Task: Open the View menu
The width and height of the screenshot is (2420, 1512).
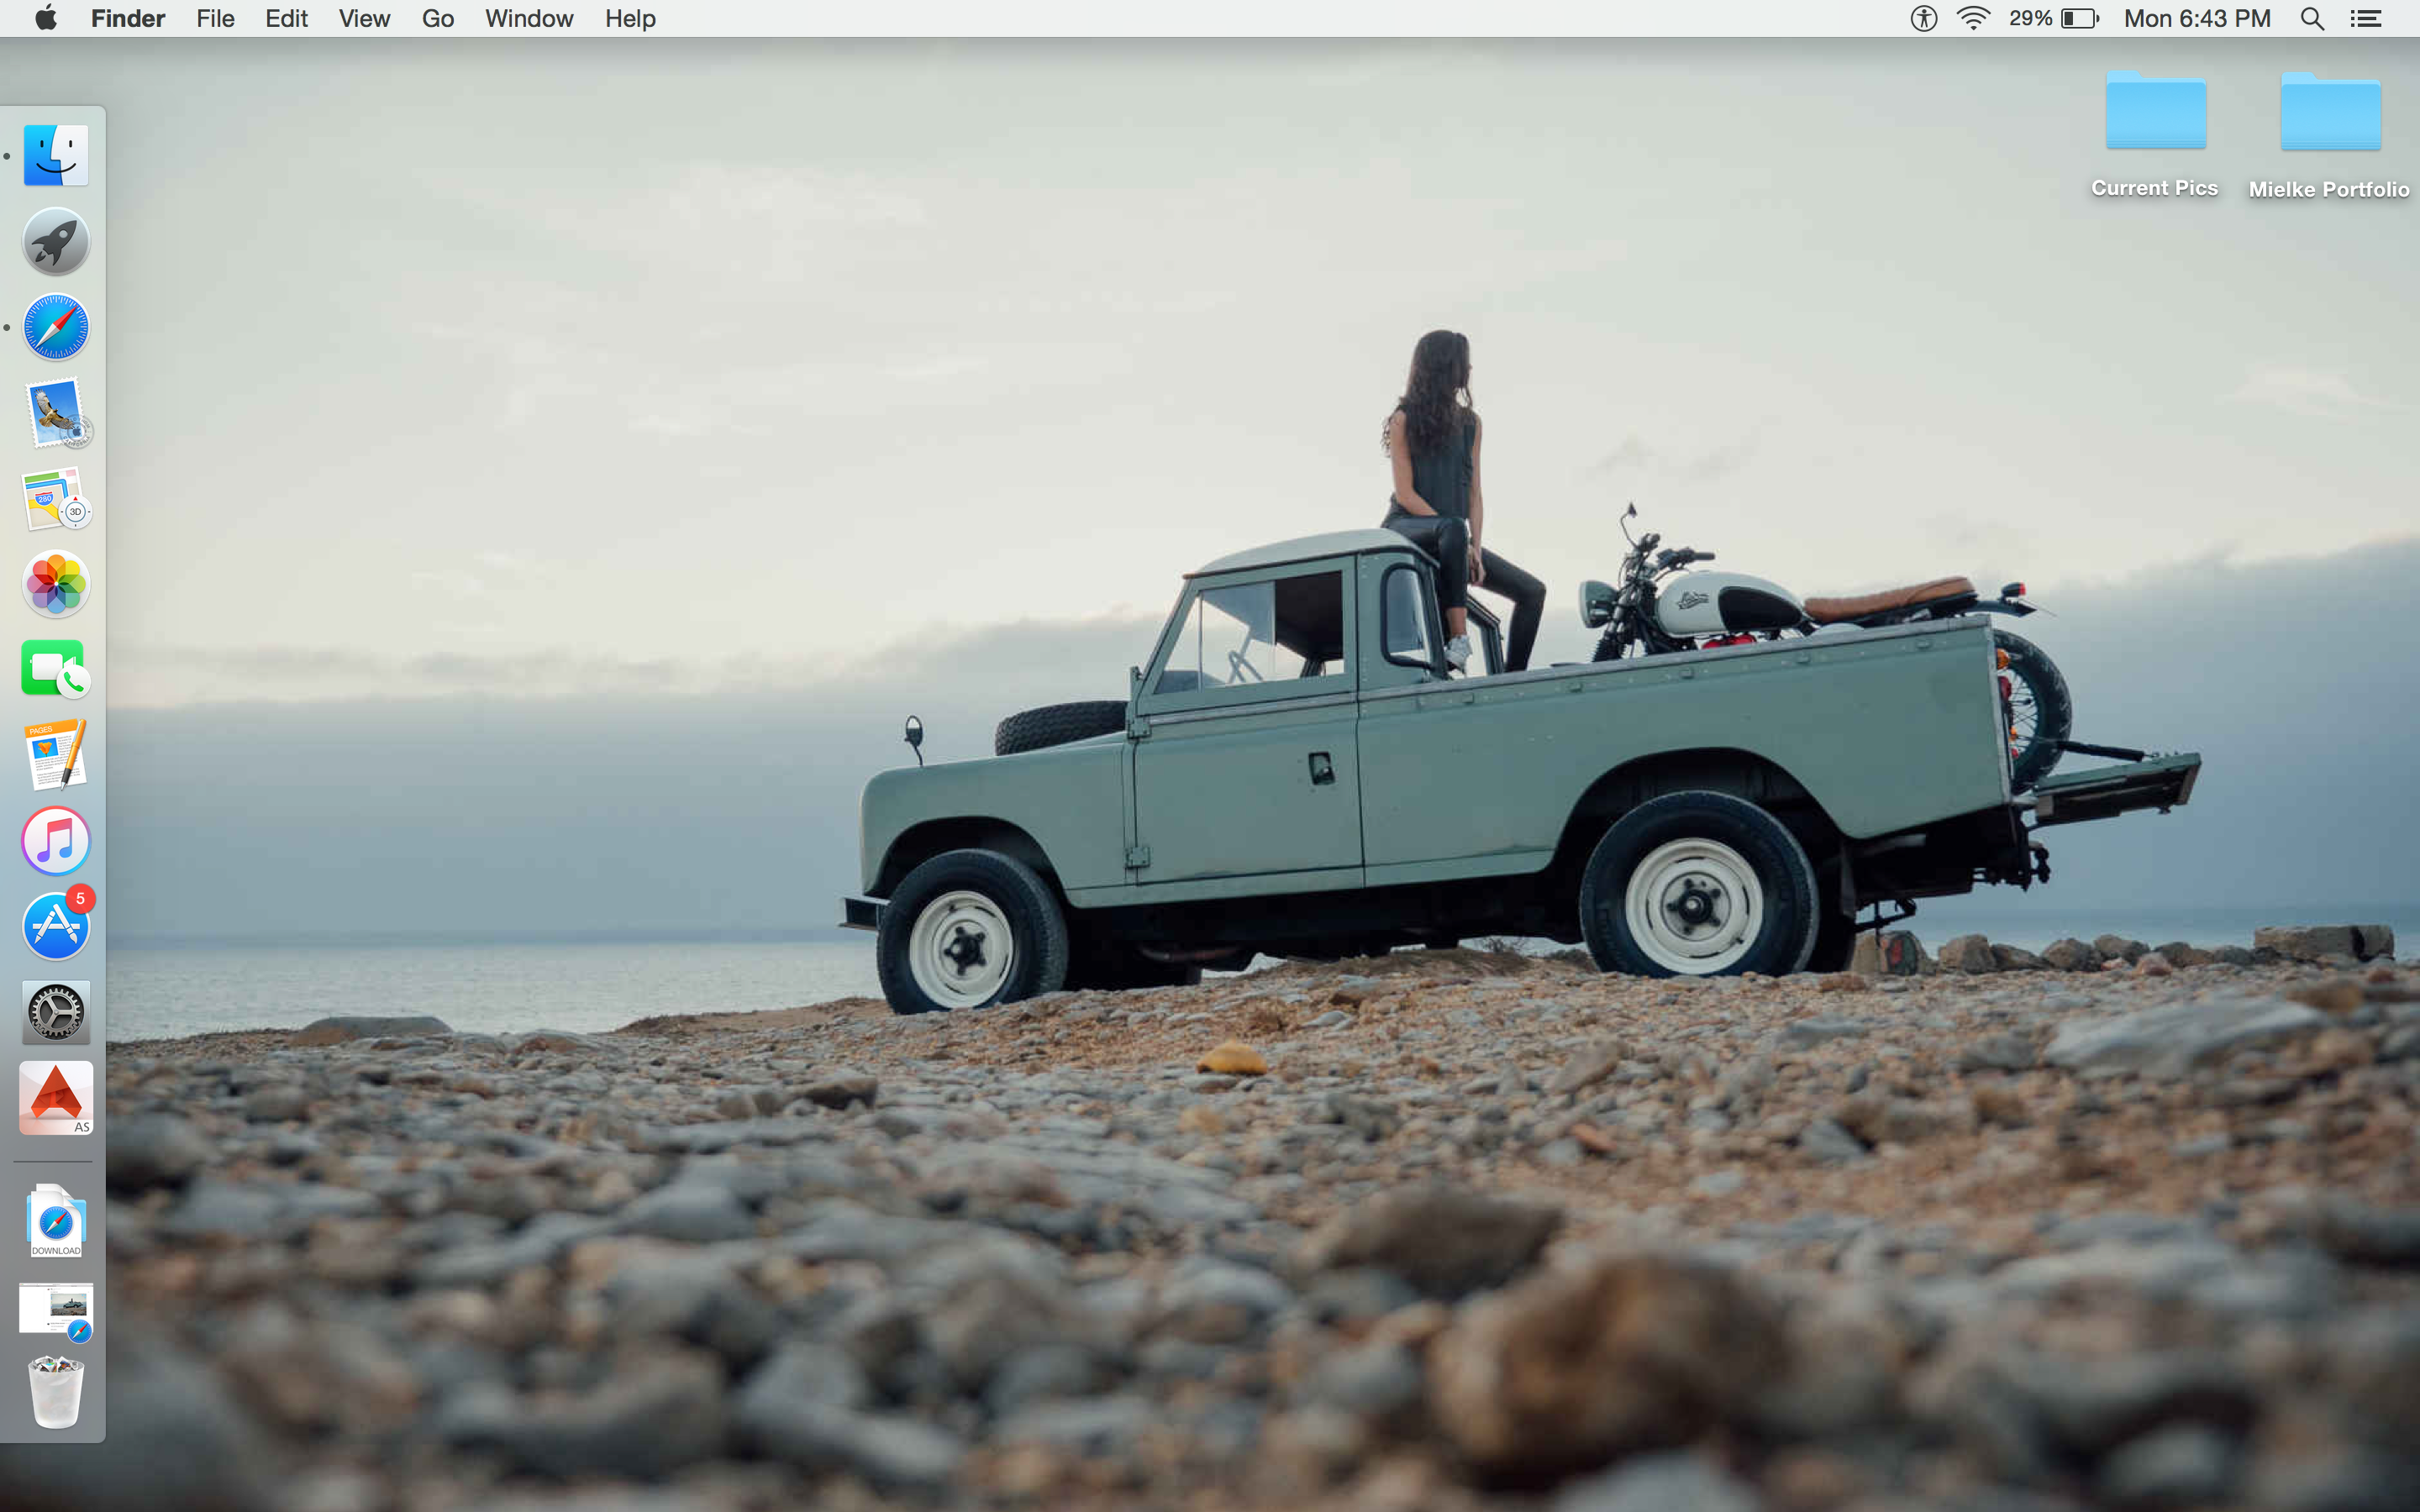Action: [364, 18]
